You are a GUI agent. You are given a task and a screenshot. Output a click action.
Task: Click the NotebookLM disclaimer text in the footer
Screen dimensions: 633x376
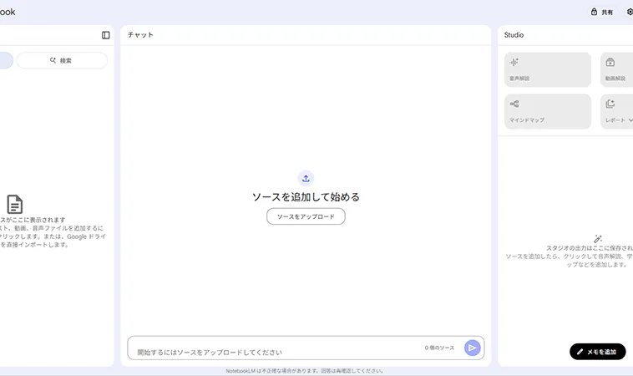(305, 371)
